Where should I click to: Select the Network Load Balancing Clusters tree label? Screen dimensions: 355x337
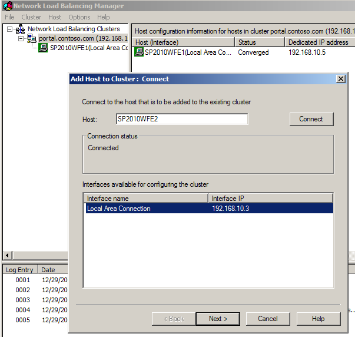[x=74, y=29]
